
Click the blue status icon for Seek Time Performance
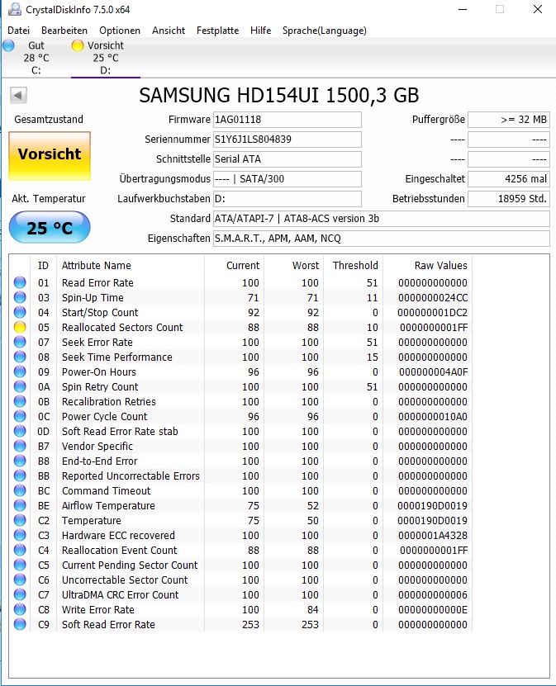pyautogui.click(x=20, y=357)
